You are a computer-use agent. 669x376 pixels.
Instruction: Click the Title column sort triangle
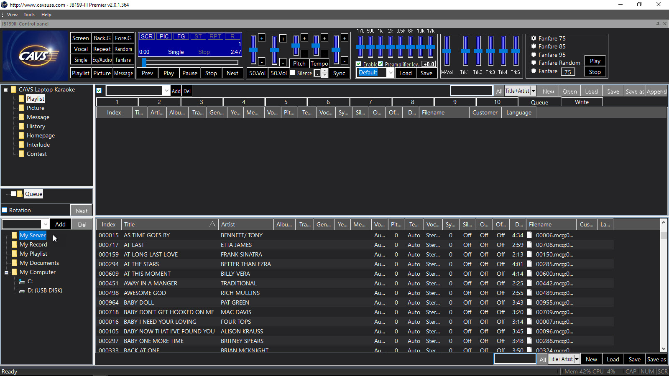(212, 225)
